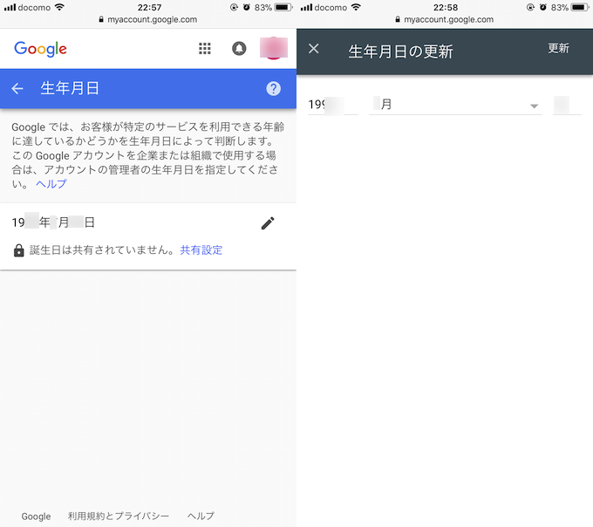Edit the birthday with the pencil icon
Viewport: 593px width, 527px height.
[268, 223]
